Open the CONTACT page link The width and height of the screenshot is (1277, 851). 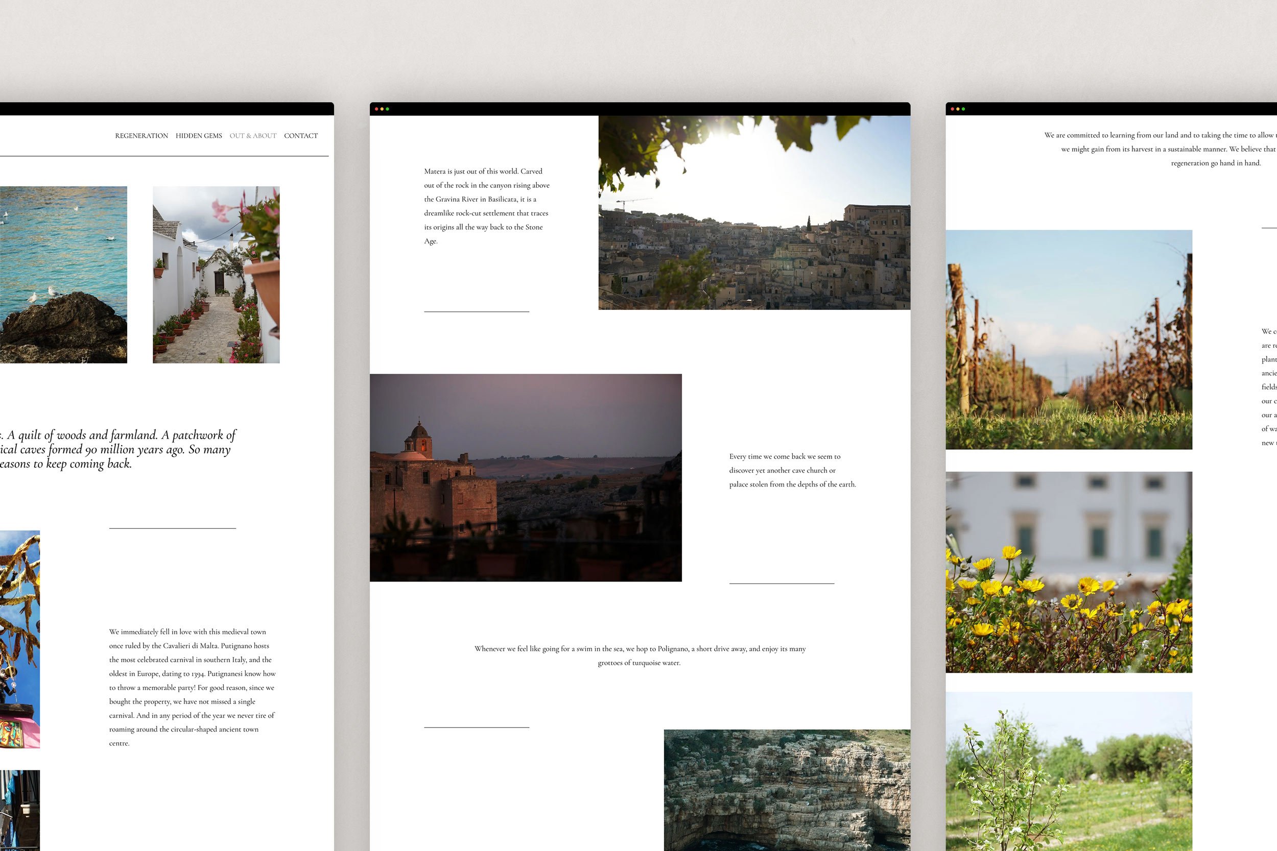coord(301,136)
